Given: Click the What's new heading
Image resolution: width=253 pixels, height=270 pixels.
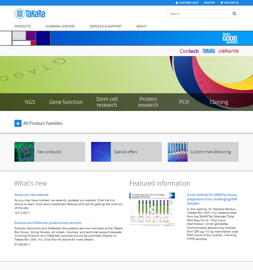Looking at the screenshot, I should (31, 183).
